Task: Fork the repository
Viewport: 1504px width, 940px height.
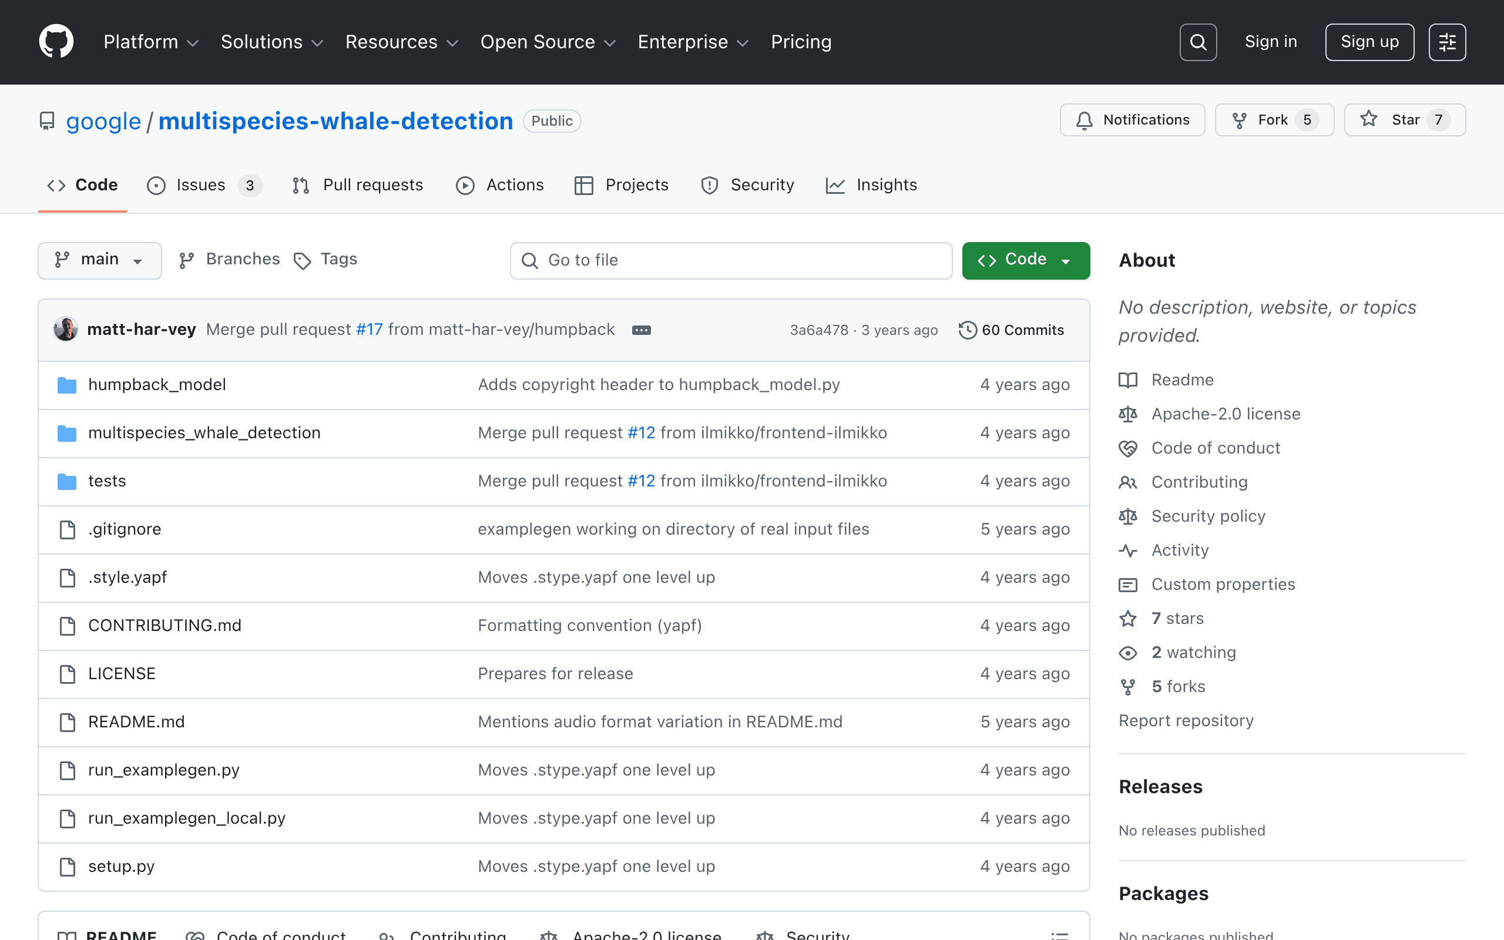Action: (1274, 120)
